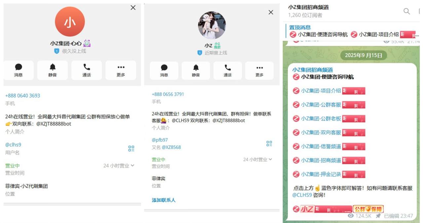
Task: Open @XZJT88888bot link in 心心 bio
Action: click(54, 124)
